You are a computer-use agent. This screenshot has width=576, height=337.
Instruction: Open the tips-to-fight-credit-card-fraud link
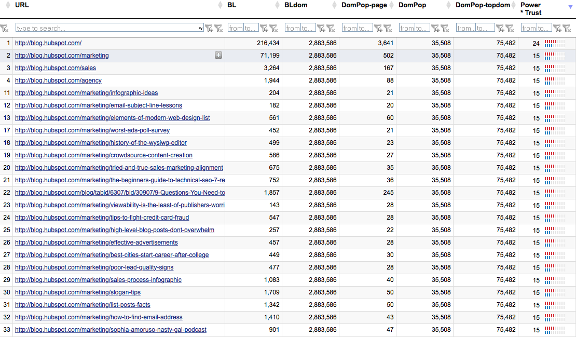pos(102,218)
